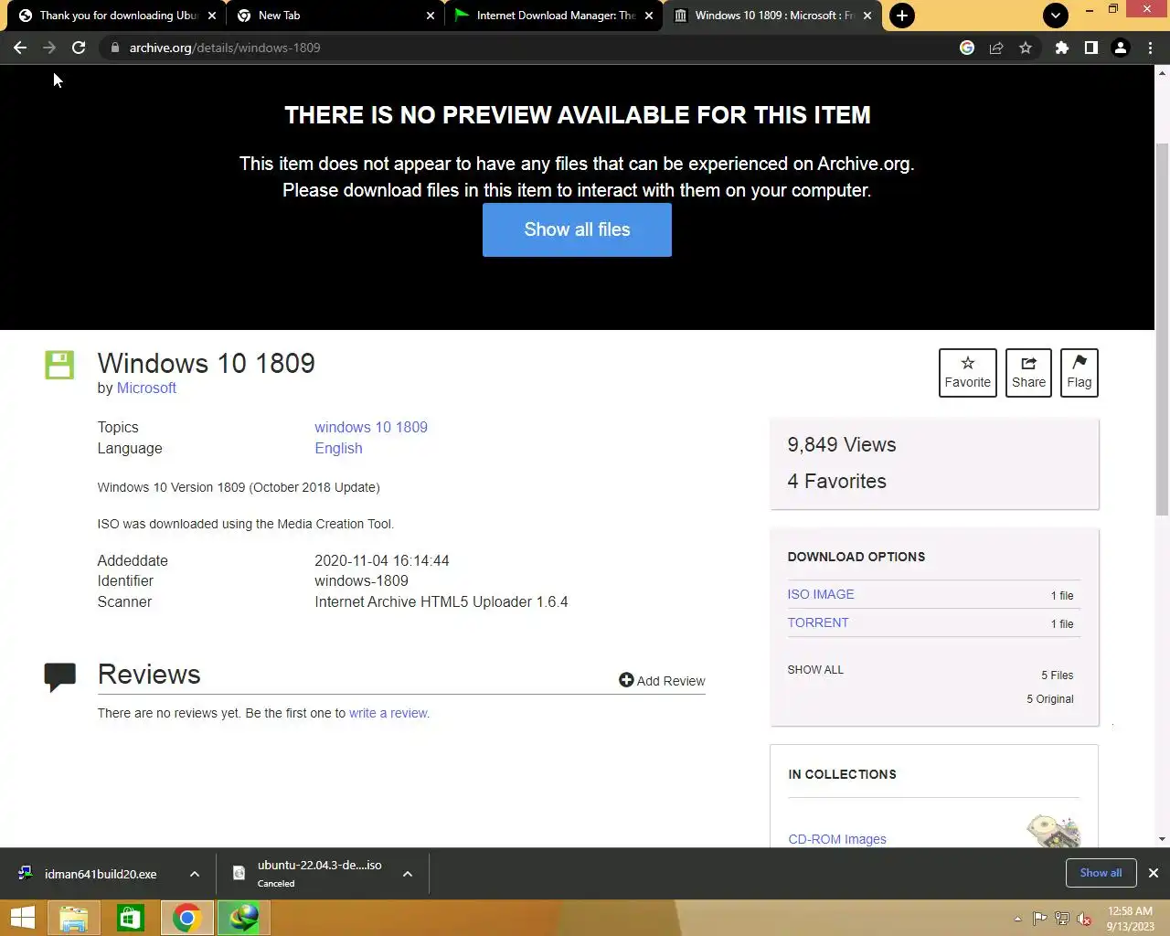The width and height of the screenshot is (1170, 936).
Task: Click the green floppy disk software icon
Action: [59, 365]
